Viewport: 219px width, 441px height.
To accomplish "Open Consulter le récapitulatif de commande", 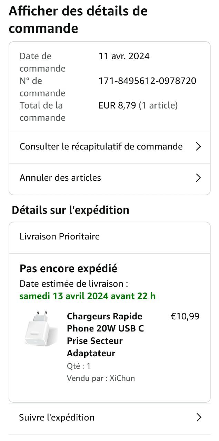I will 101,146.
